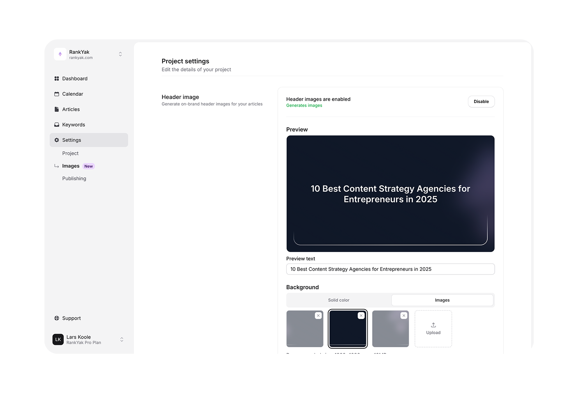Expand the RankYak project switcher
This screenshot has width=579, height=394.
pyautogui.click(x=120, y=54)
